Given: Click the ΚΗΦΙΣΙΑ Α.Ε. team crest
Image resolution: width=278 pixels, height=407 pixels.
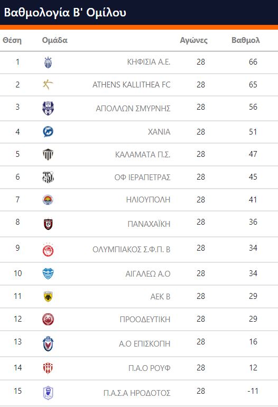Looking at the screenshot, I should pos(48,63).
